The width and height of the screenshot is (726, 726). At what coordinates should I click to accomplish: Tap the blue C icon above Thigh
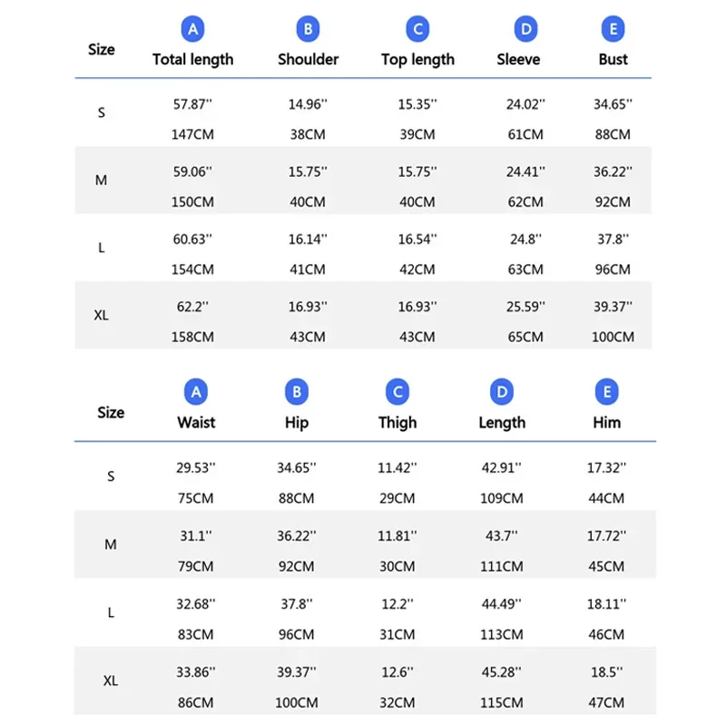pyautogui.click(x=397, y=392)
